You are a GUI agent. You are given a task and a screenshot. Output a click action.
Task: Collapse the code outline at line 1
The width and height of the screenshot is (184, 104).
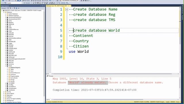67,9
